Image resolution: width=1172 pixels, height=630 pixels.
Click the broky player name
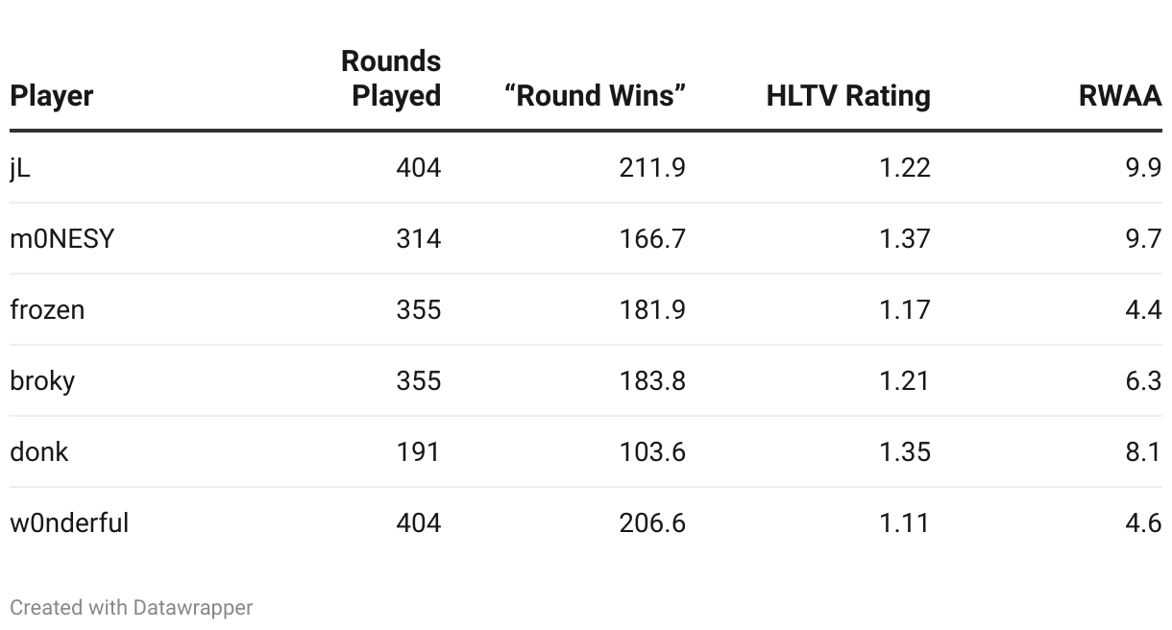[42, 381]
